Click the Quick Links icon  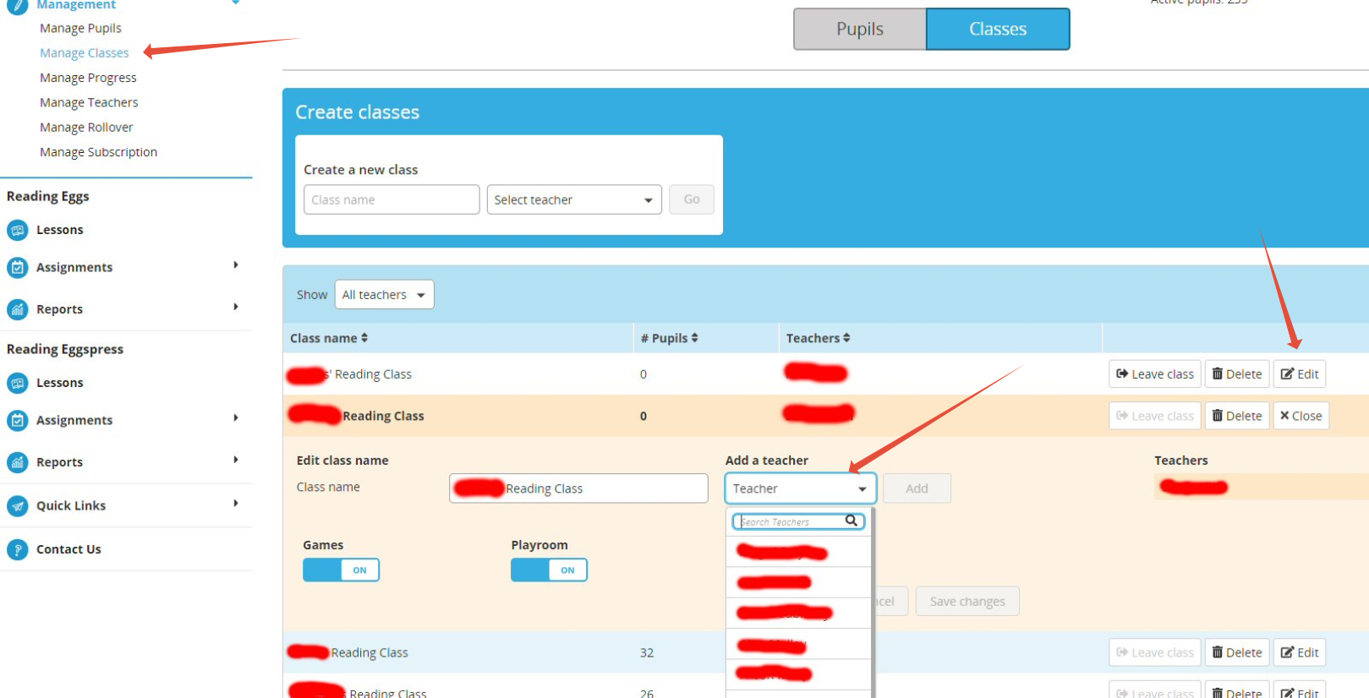click(x=17, y=505)
